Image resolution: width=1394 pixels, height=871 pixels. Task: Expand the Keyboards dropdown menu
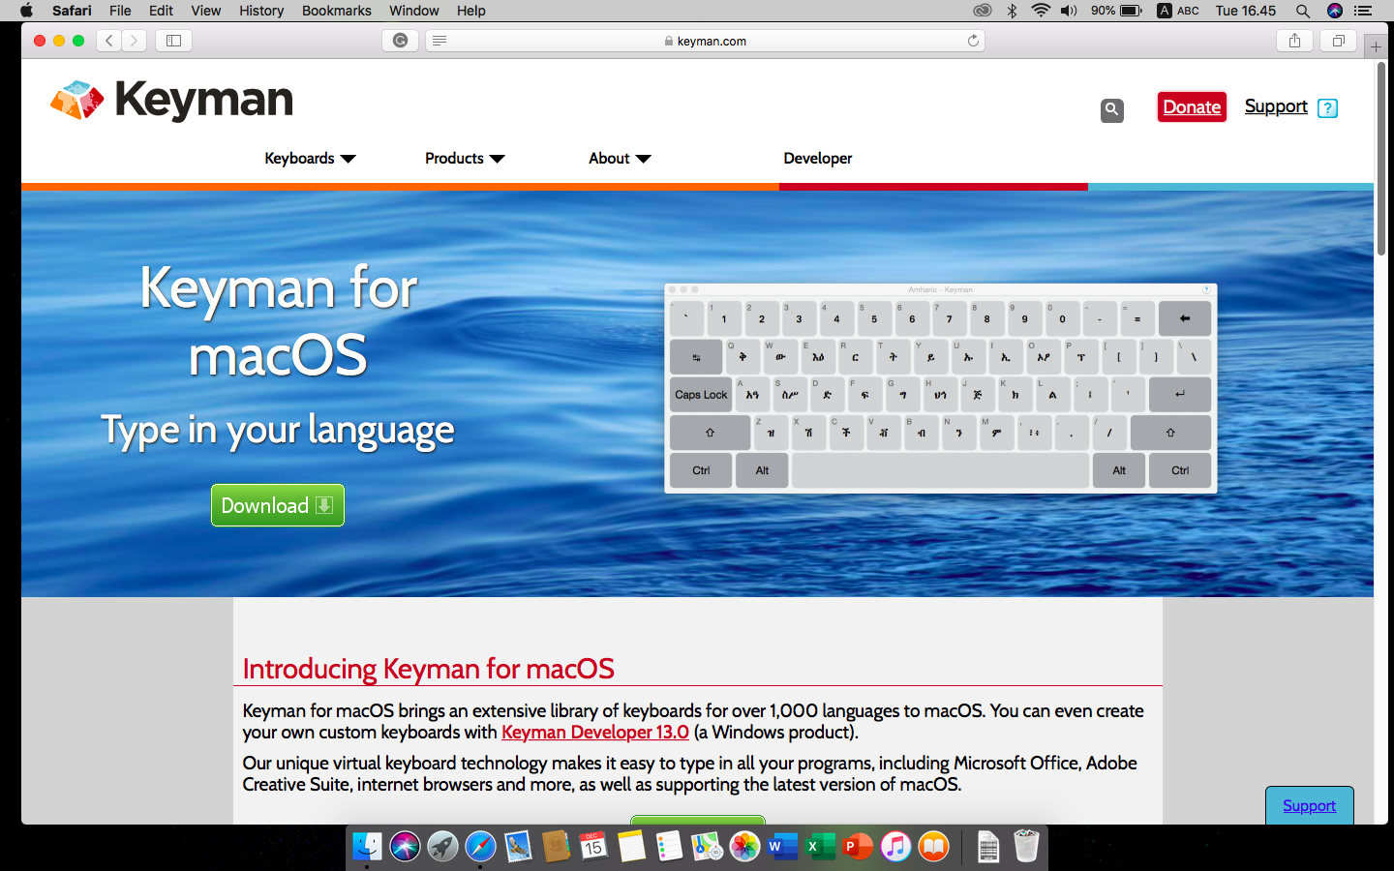[x=310, y=159]
